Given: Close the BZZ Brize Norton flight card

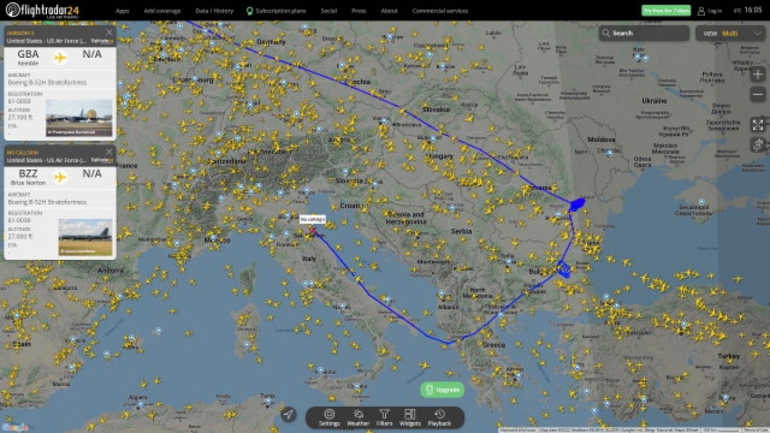Looking at the screenshot, I should click(108, 151).
